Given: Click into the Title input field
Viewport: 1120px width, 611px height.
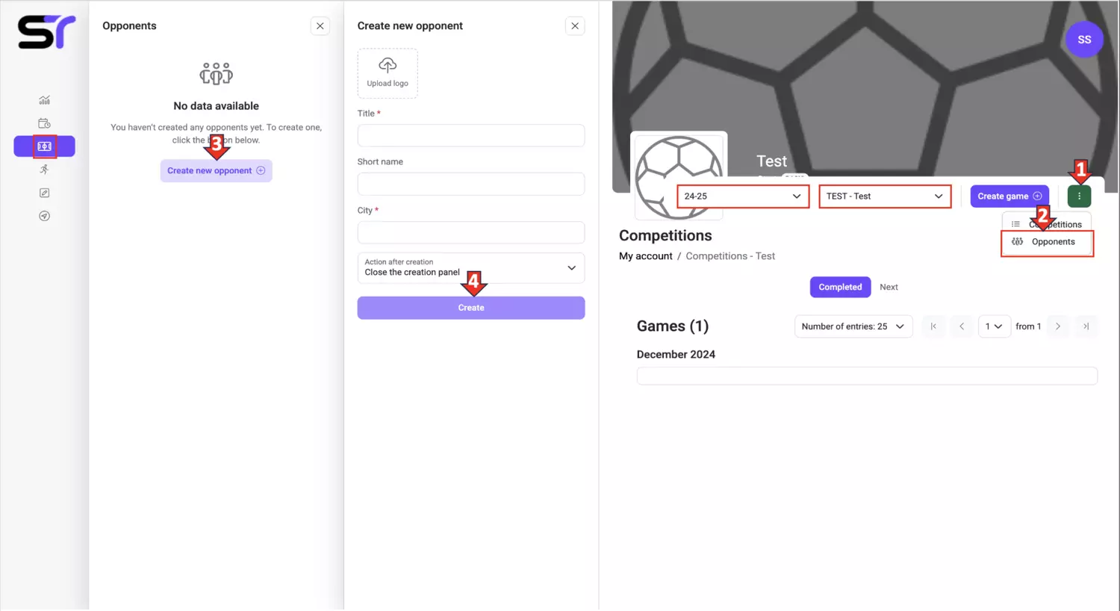Looking at the screenshot, I should pos(471,135).
